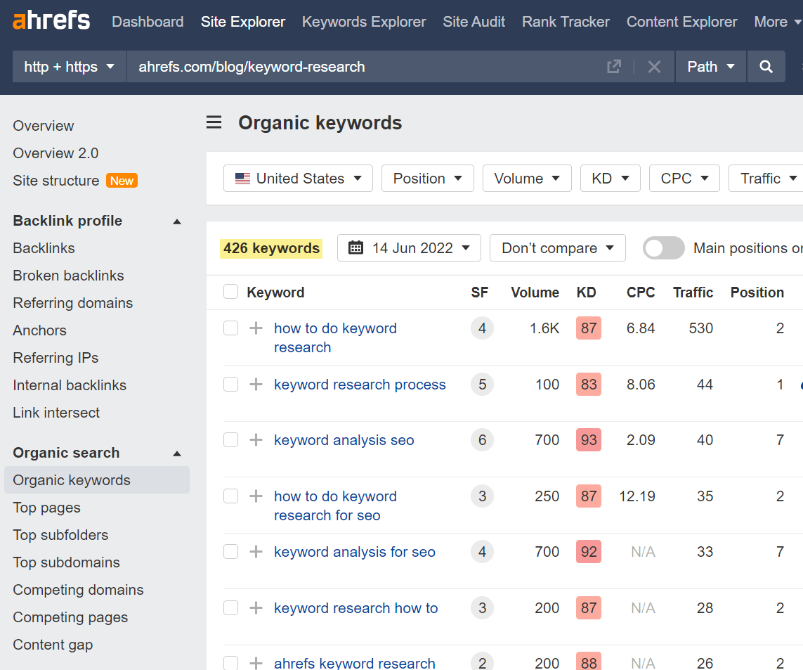Open the 'Don't compare' dropdown
Screen dimensions: 803x670
[x=557, y=247]
